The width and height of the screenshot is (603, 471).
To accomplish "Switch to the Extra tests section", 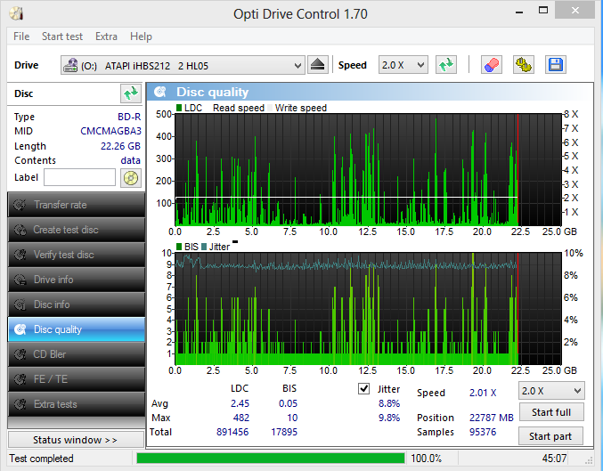I will [x=76, y=404].
